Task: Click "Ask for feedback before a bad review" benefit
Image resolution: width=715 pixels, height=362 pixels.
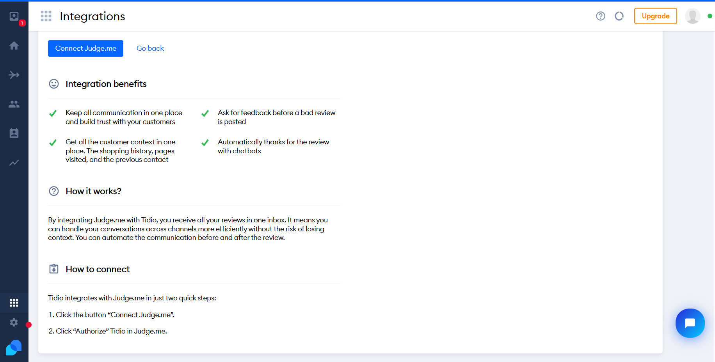Action: pos(277,117)
